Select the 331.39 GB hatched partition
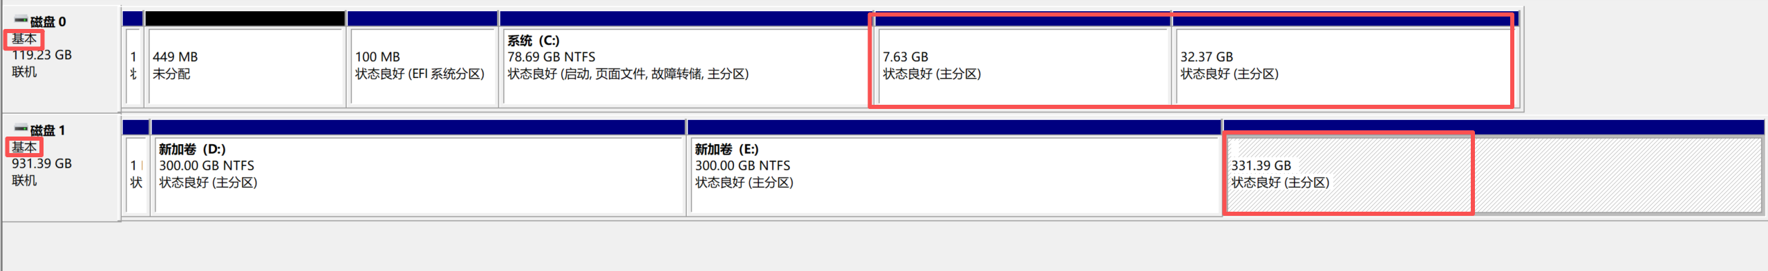The width and height of the screenshot is (1768, 271). coord(1494,175)
